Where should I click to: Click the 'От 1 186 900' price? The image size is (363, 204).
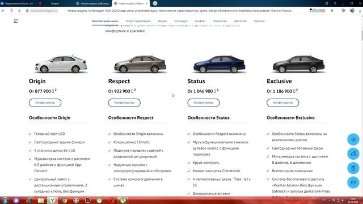tap(282, 91)
